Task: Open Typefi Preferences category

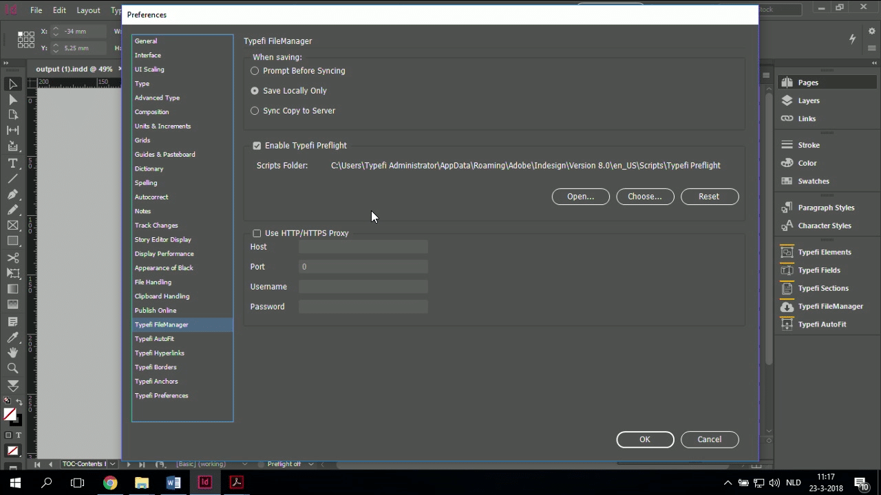Action: (x=182, y=395)
